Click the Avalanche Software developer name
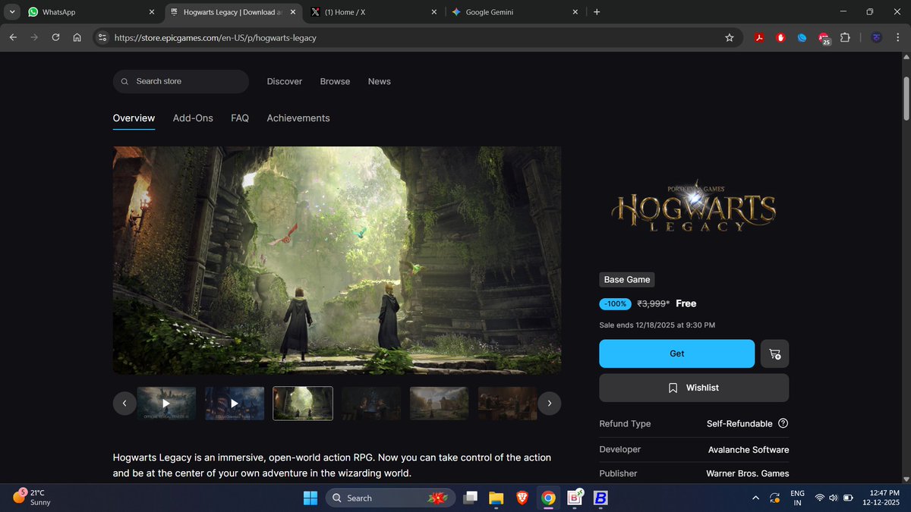This screenshot has height=512, width=911. point(749,450)
